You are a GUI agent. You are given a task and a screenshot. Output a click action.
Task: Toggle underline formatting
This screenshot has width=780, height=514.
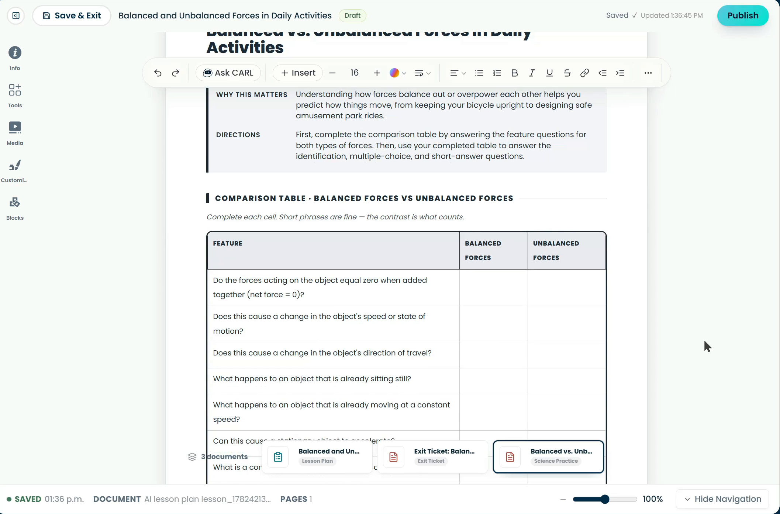tap(549, 73)
